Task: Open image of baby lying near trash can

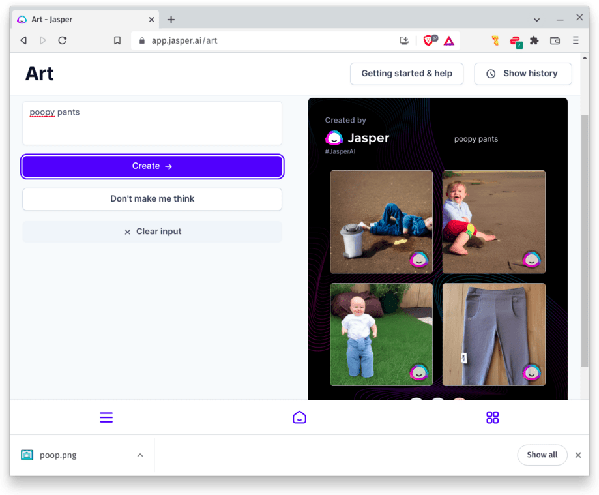Action: pyautogui.click(x=381, y=222)
